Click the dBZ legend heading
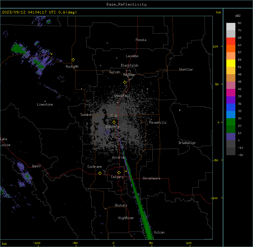Image resolution: width=253 pixels, height=247 pixels. (238, 16)
